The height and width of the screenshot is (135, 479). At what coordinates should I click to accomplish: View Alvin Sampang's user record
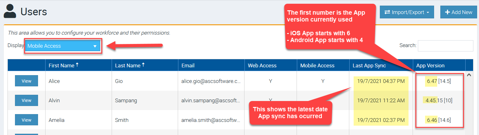(27, 100)
